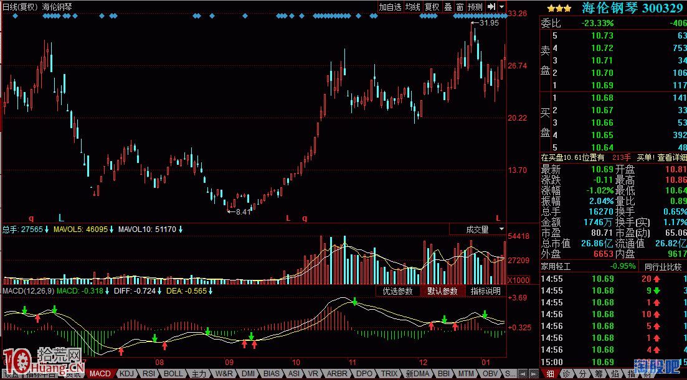The image size is (687, 380).
Task: Click the 查看详细 view details link
Action: click(x=671, y=157)
